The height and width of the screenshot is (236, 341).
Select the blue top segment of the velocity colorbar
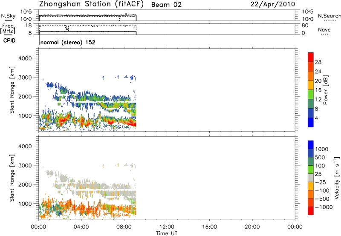(x=311, y=145)
